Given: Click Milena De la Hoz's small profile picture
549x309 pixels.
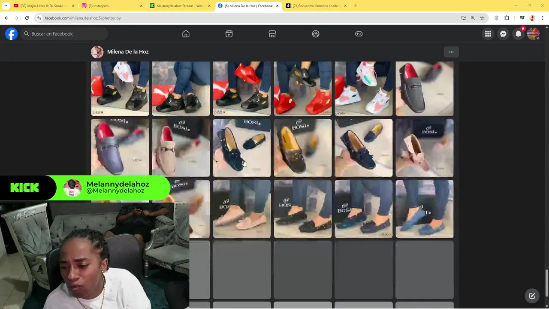Looking at the screenshot, I should pos(97,52).
